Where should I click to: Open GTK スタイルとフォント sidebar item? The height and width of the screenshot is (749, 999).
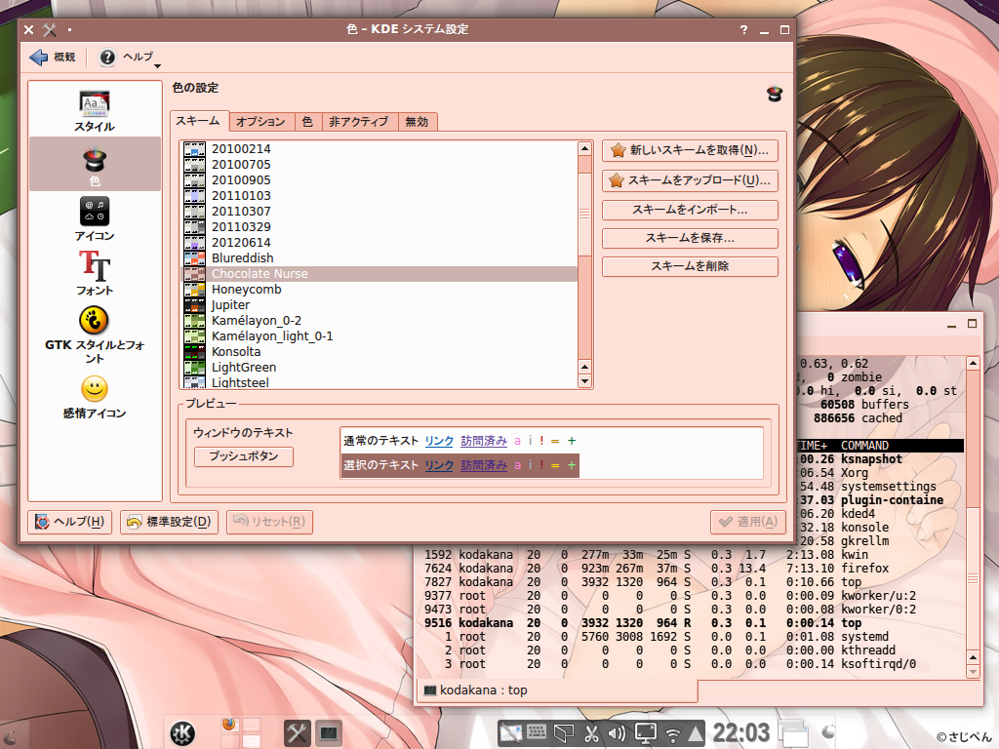pyautogui.click(x=95, y=335)
